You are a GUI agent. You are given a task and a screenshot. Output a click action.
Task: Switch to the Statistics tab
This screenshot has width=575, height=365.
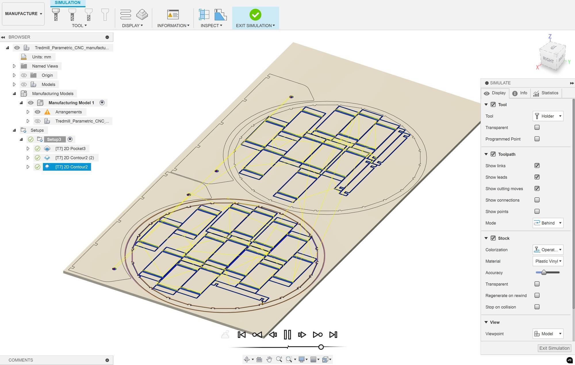pos(546,93)
